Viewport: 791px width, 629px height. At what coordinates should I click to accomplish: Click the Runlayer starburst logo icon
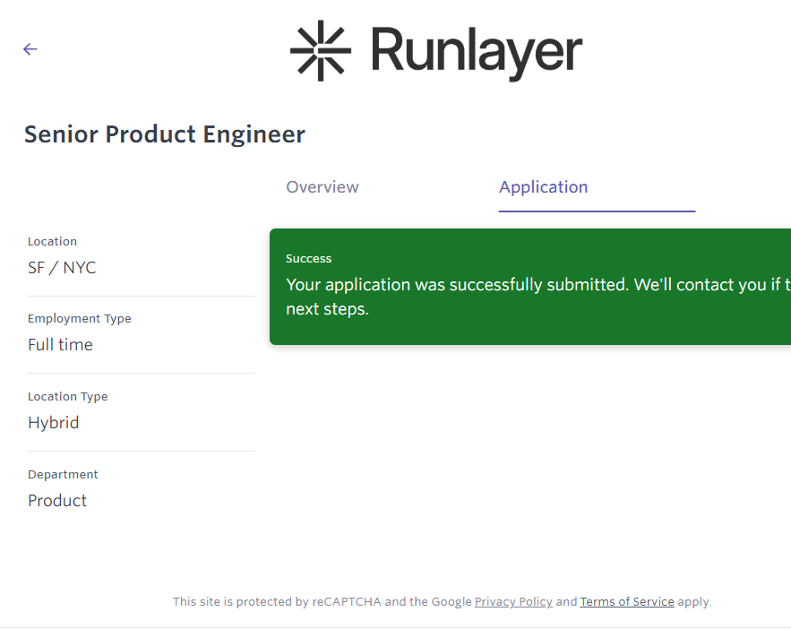tap(320, 50)
